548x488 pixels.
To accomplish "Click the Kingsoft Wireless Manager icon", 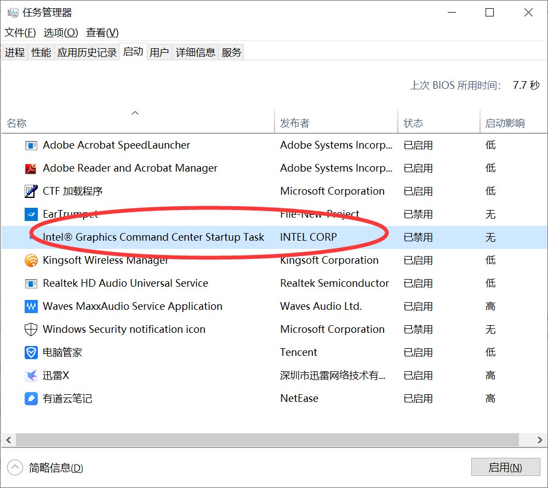I will tap(31, 260).
